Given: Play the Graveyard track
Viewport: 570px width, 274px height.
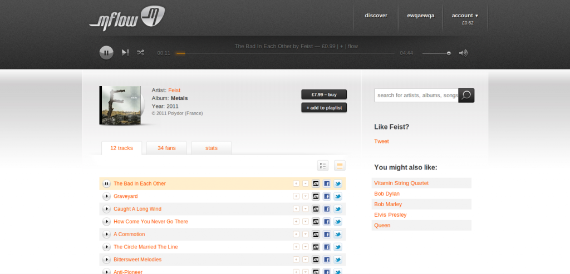Looking at the screenshot, I should [x=106, y=196].
